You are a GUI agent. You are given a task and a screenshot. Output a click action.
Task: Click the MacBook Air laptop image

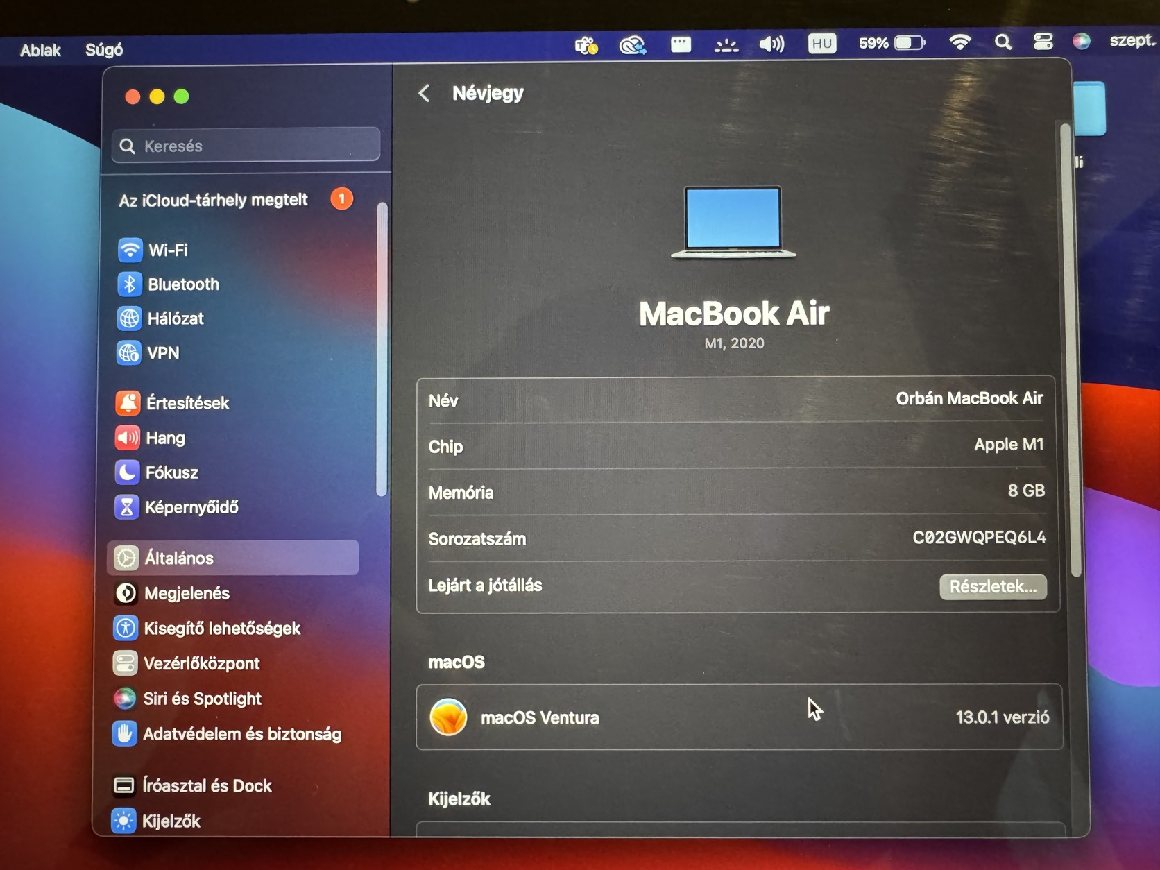click(x=733, y=222)
